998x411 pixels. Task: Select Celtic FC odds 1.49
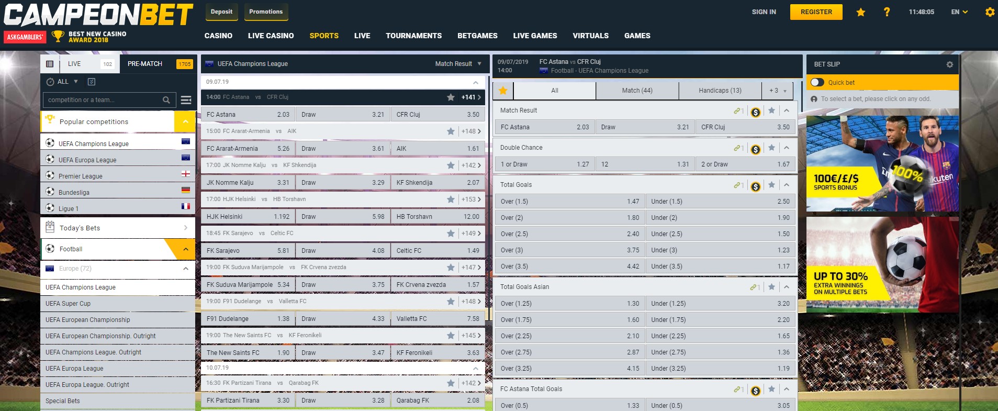pyautogui.click(x=438, y=251)
